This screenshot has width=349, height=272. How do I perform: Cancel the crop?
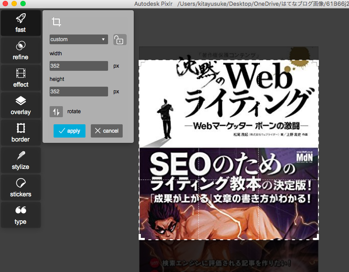107,131
